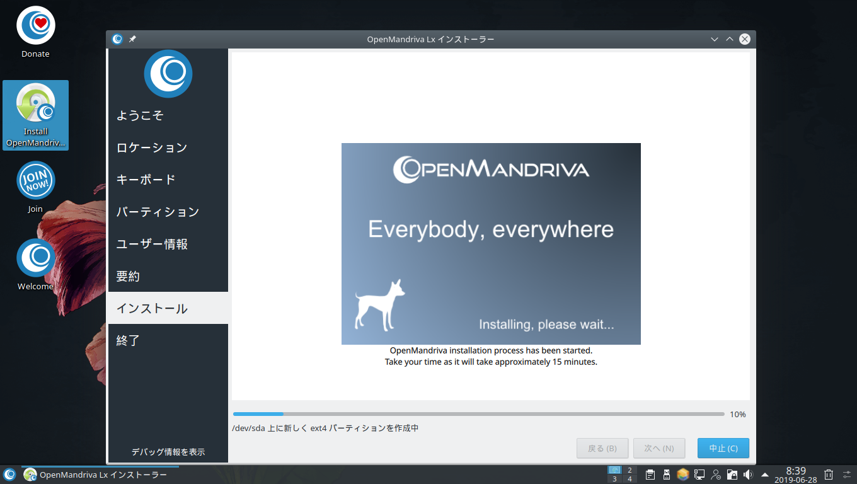The width and height of the screenshot is (857, 484).
Task: Open the application launcher menu in taskbar
Action: point(9,475)
